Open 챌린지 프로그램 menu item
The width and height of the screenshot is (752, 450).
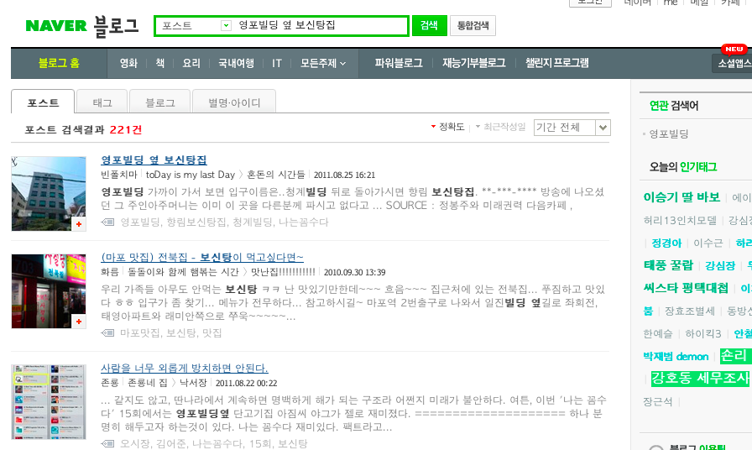(556, 63)
